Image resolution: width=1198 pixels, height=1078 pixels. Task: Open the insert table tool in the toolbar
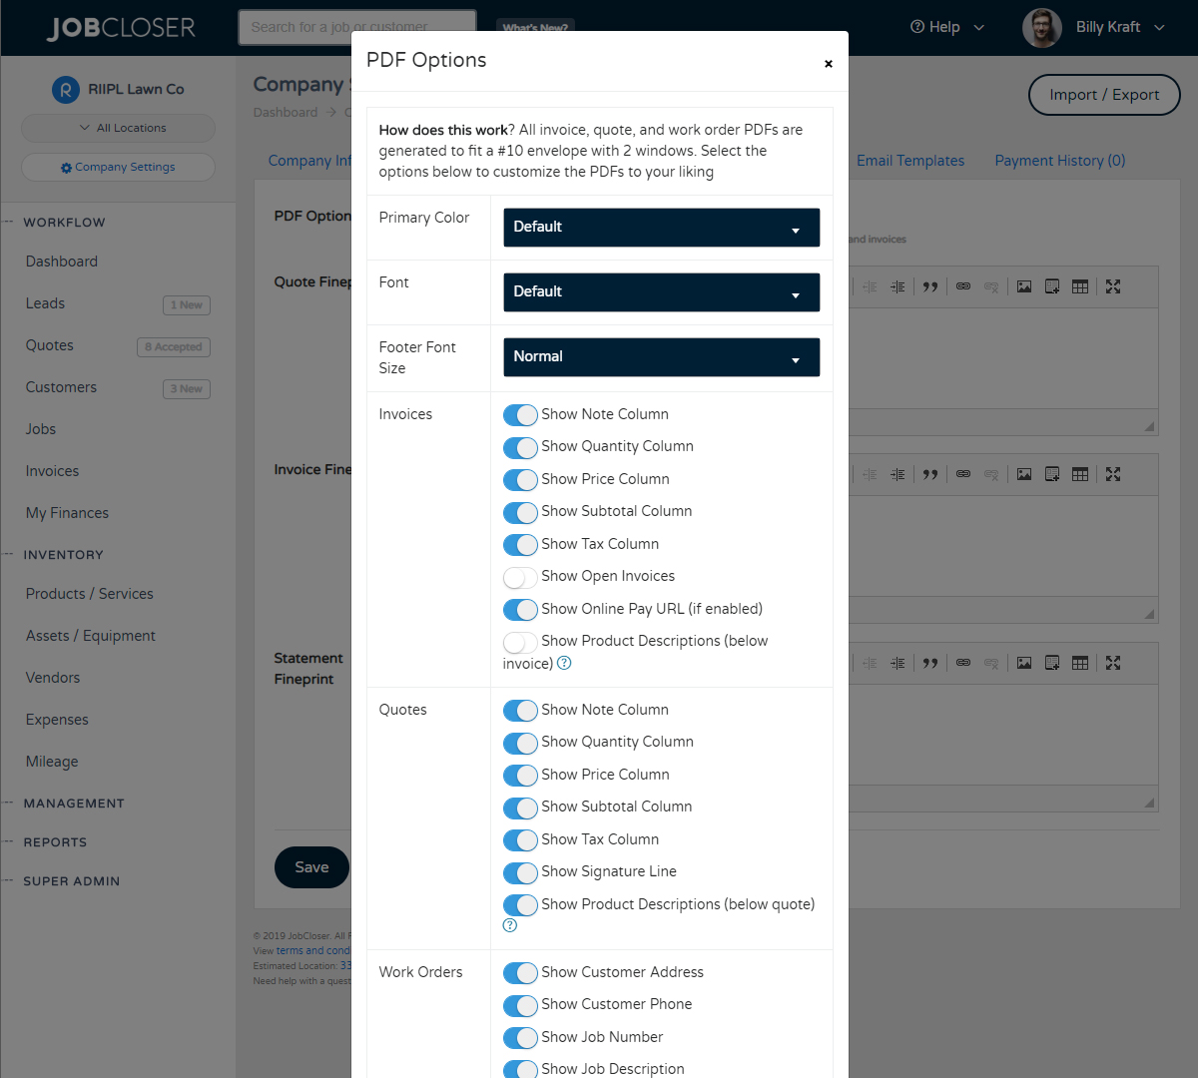coord(1079,286)
